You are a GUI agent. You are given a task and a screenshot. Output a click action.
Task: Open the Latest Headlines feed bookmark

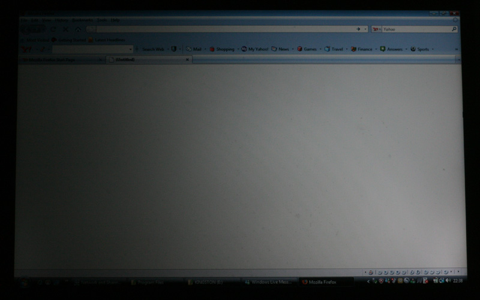pos(107,40)
